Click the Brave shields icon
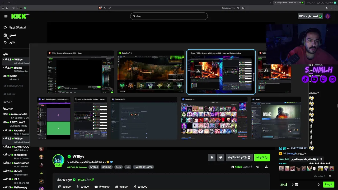338x190 pixels. pos(100,8)
